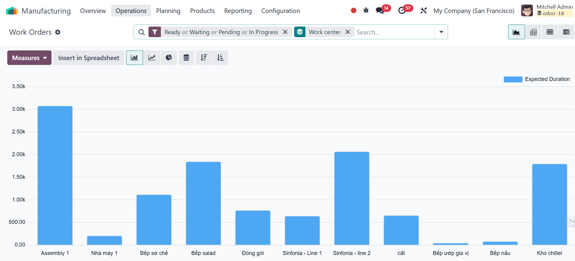
Task: Open the pivot table view
Action: [533, 32]
